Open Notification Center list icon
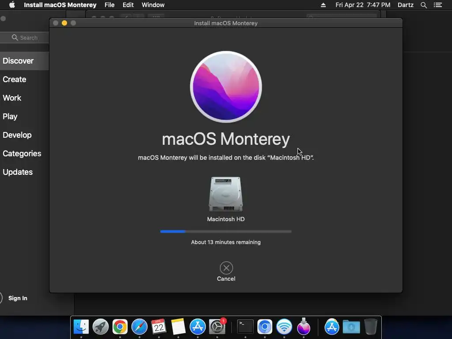The width and height of the screenshot is (452, 339). 438,5
